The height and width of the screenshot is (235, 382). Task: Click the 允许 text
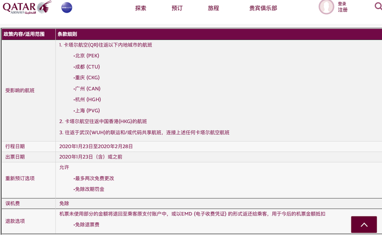tap(64, 167)
